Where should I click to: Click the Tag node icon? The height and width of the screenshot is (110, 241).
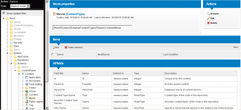click(27, 105)
